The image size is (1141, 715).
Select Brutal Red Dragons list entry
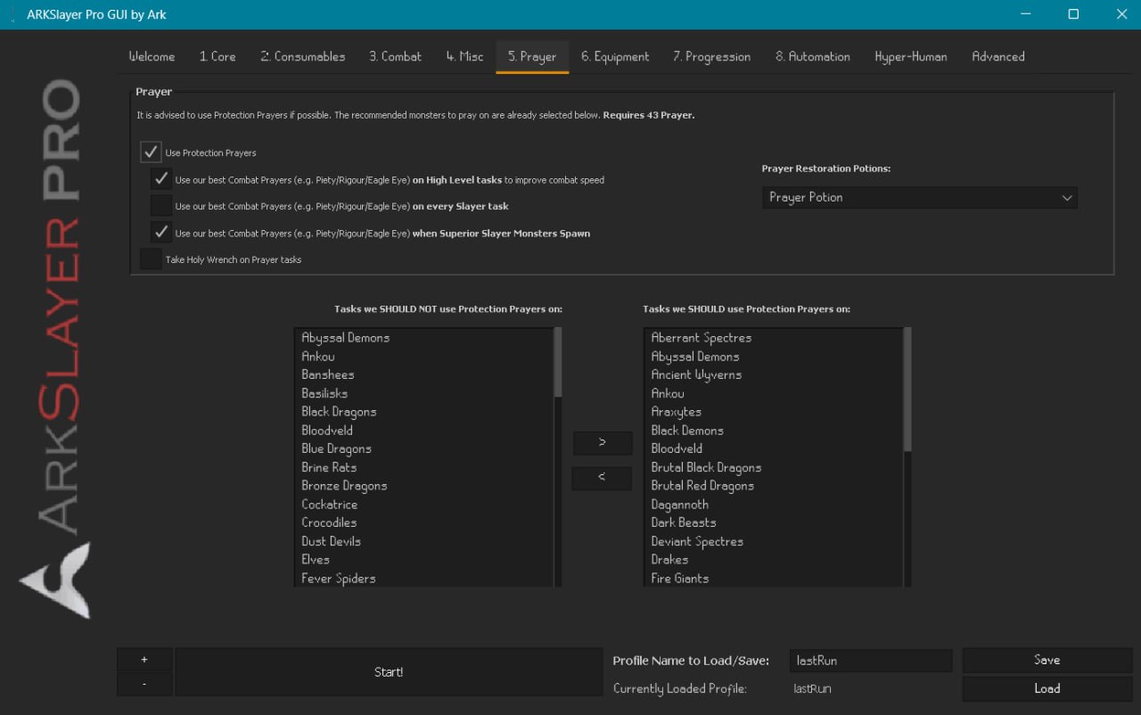[774, 486]
